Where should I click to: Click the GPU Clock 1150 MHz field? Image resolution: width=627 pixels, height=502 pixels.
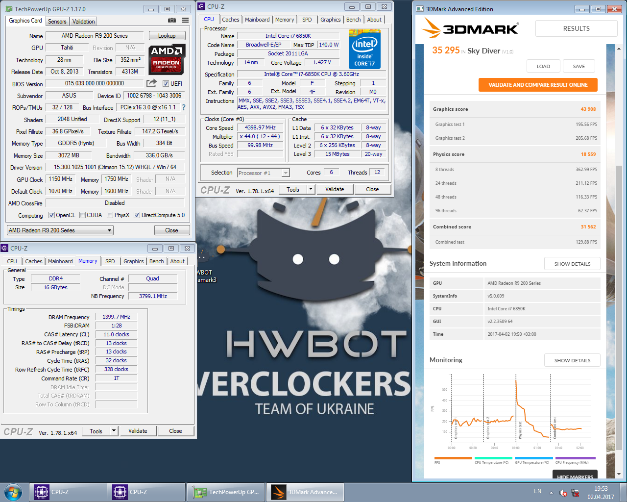click(61, 179)
